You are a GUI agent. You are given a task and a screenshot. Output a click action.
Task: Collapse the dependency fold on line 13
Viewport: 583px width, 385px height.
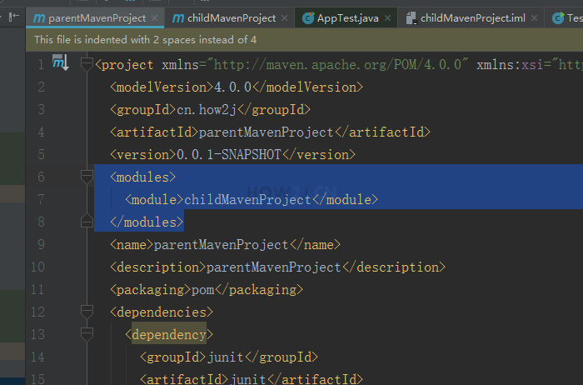(87, 334)
